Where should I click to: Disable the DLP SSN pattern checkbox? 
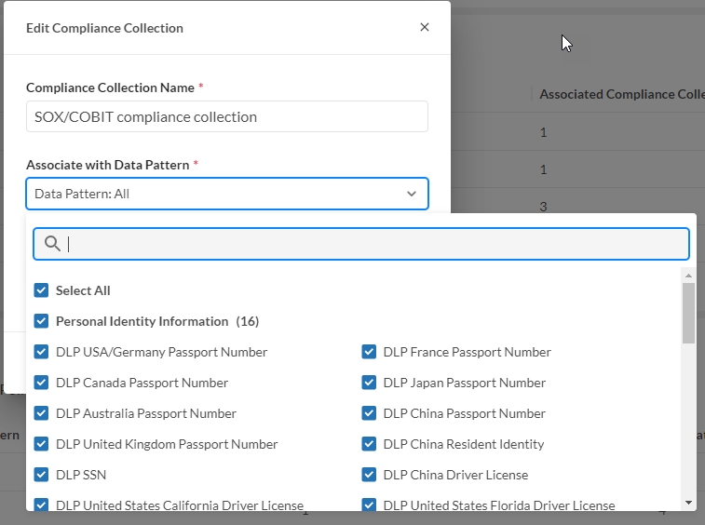[x=41, y=475]
